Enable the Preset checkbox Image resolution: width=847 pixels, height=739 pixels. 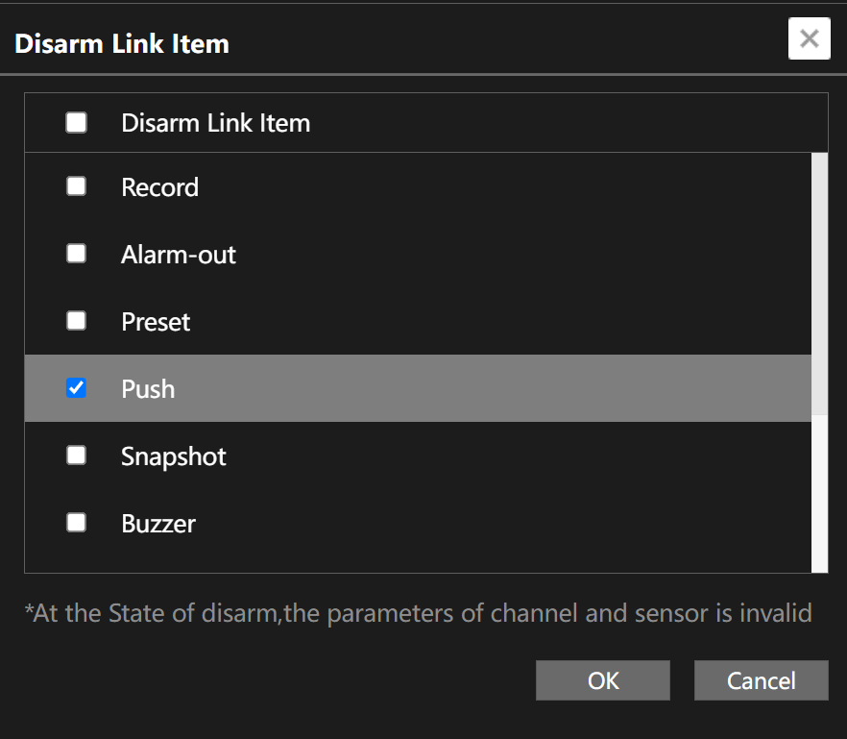[x=76, y=321]
